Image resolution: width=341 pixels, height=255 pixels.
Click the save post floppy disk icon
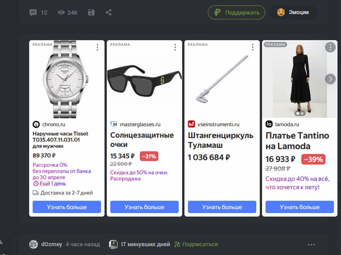point(91,13)
